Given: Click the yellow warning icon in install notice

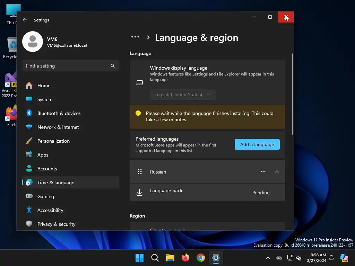Looking at the screenshot, I should coord(138,113).
